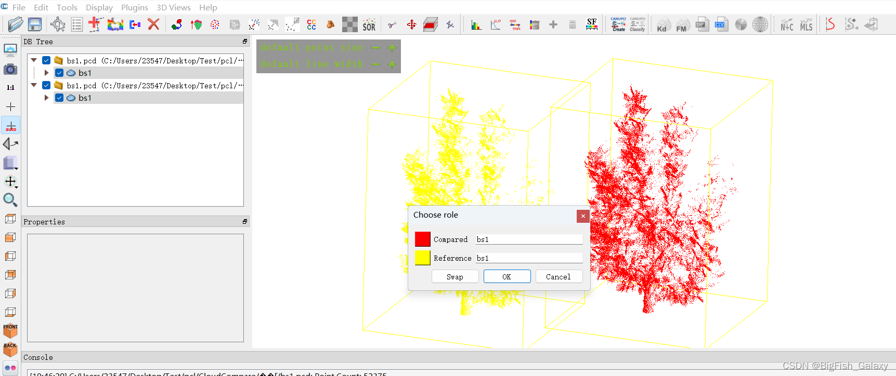Uncheck the first bs1.pcd folder checkbox
The width and height of the screenshot is (896, 376).
(46, 60)
